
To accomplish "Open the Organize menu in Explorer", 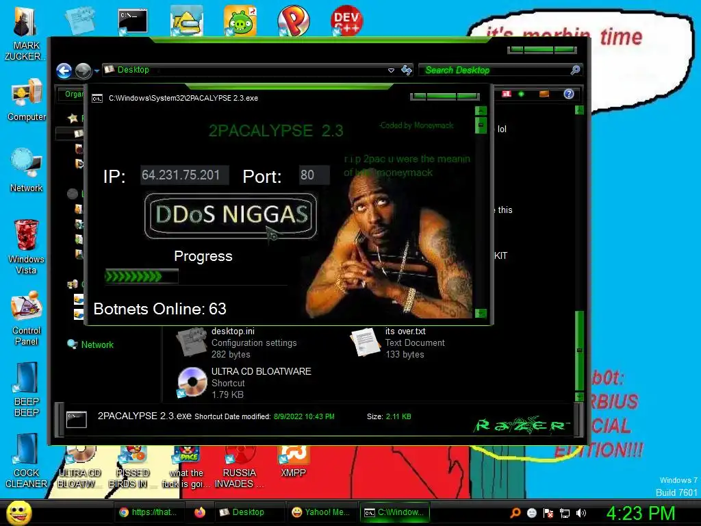I will (x=72, y=94).
